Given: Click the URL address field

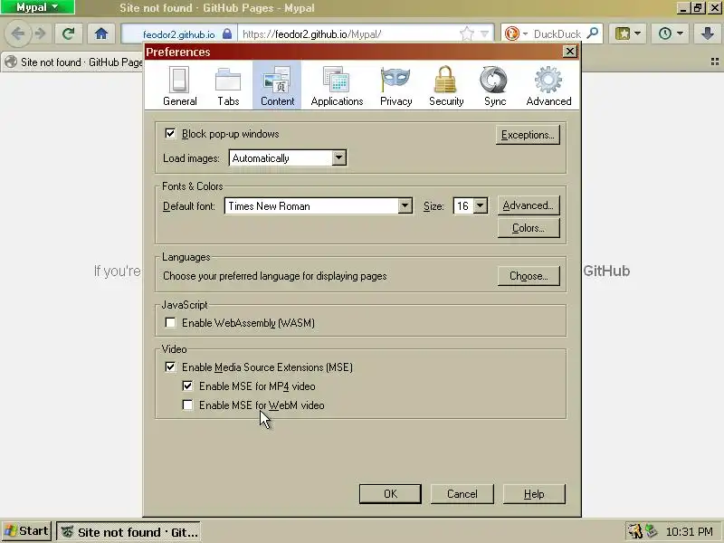Looking at the screenshot, I should pyautogui.click(x=348, y=33).
